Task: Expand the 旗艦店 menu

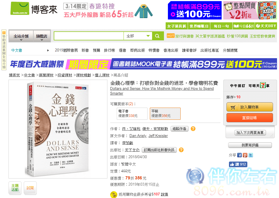Action: point(42,36)
